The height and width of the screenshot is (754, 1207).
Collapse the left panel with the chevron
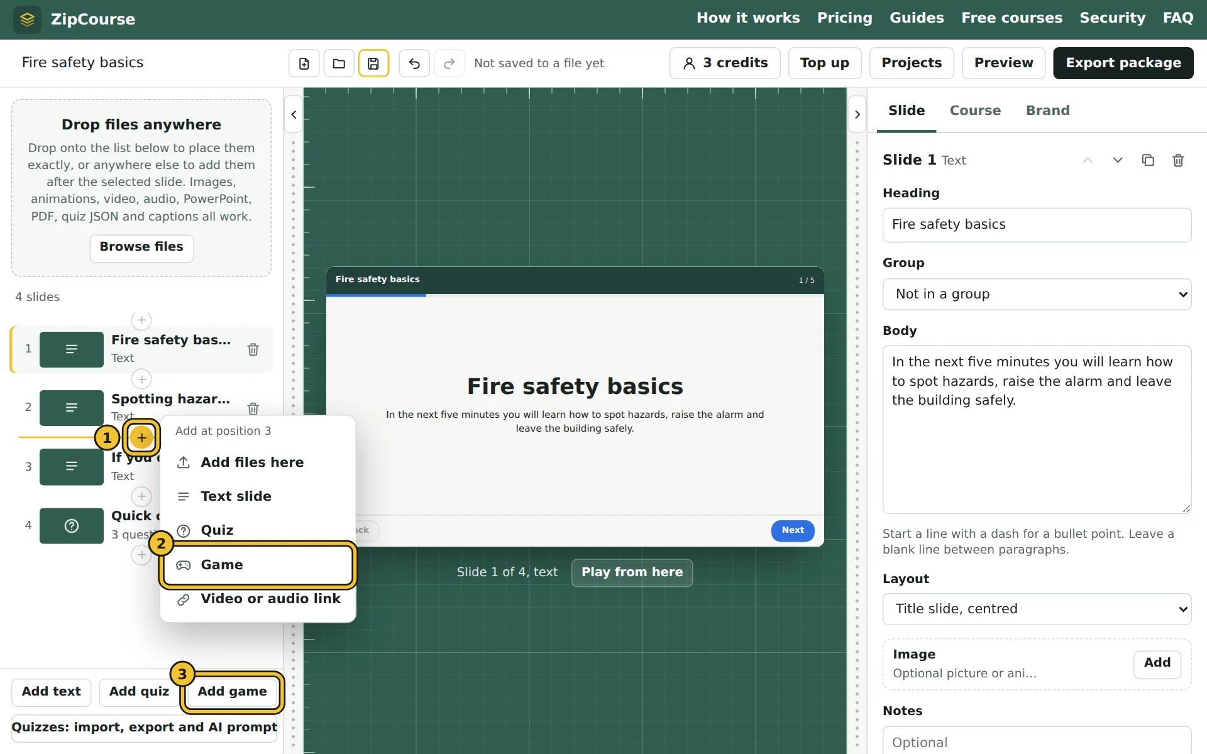tap(294, 114)
